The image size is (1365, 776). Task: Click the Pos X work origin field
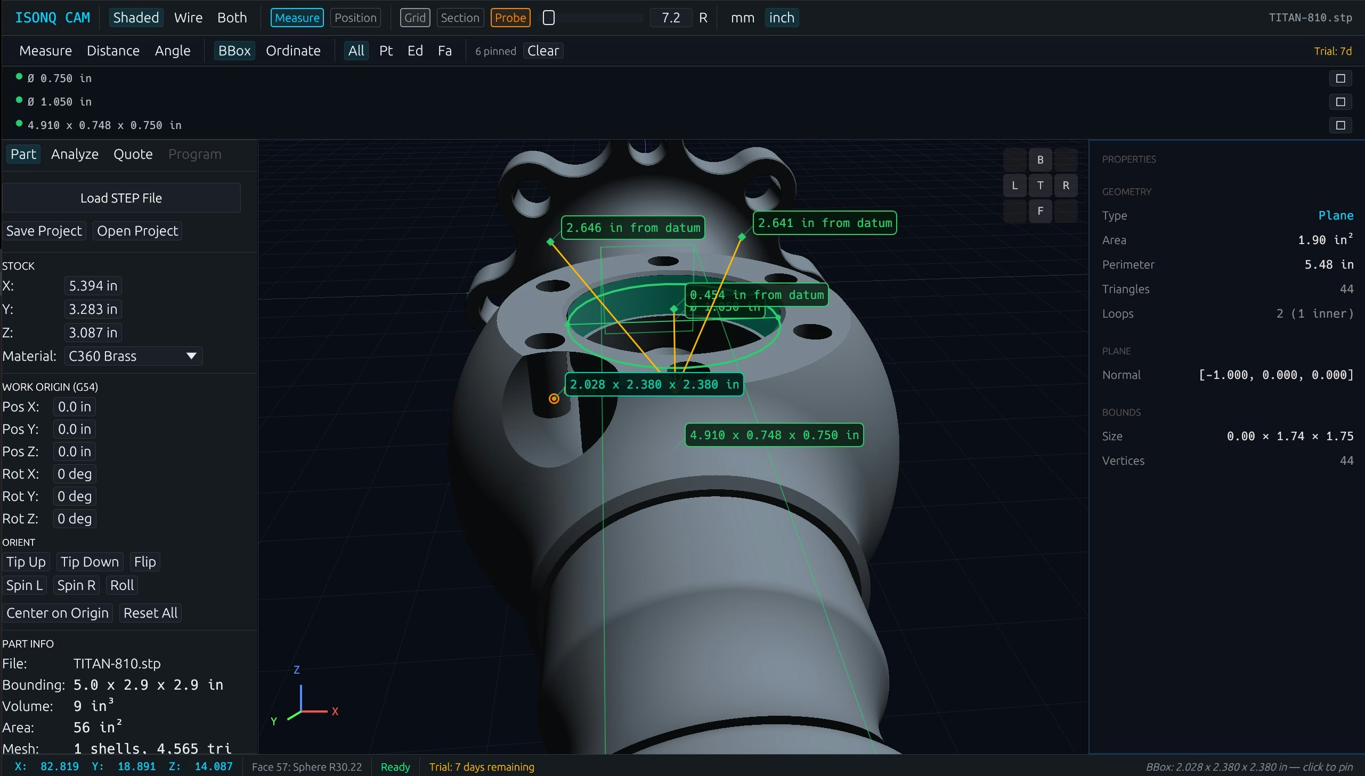pyautogui.click(x=74, y=407)
